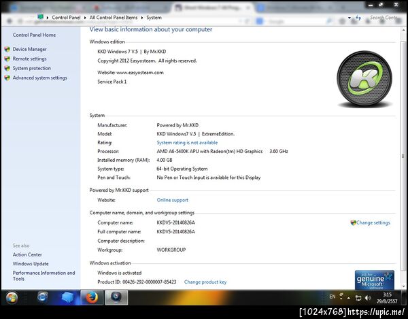Select the Service Pack 1 text
This screenshot has height=319, width=408.
pyautogui.click(x=112, y=82)
